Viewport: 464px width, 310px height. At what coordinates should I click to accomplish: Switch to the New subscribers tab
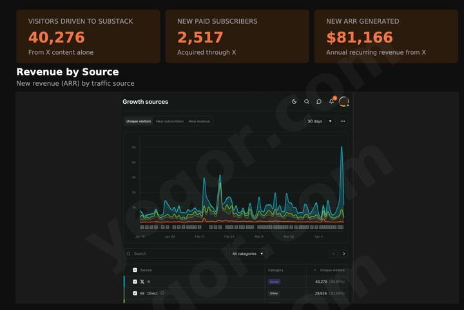coord(169,121)
